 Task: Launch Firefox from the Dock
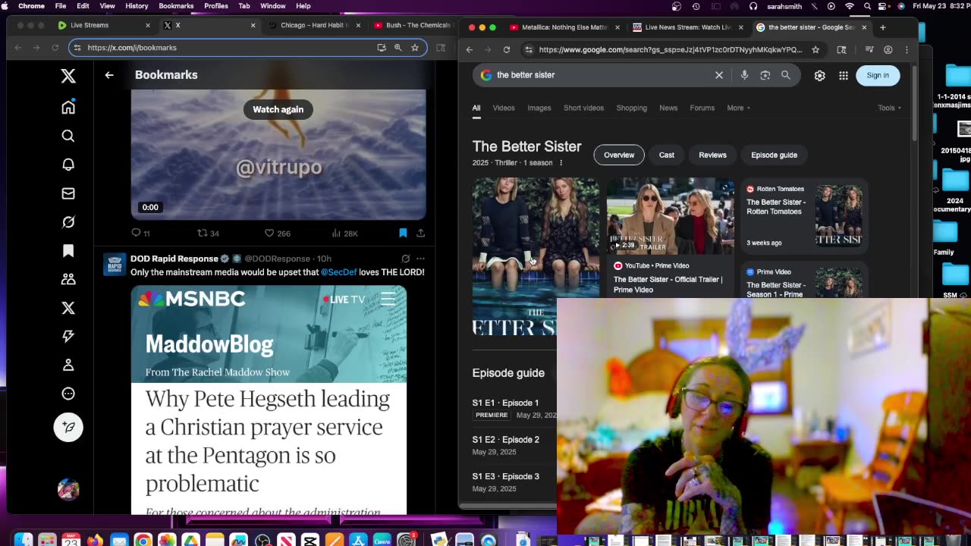95,541
